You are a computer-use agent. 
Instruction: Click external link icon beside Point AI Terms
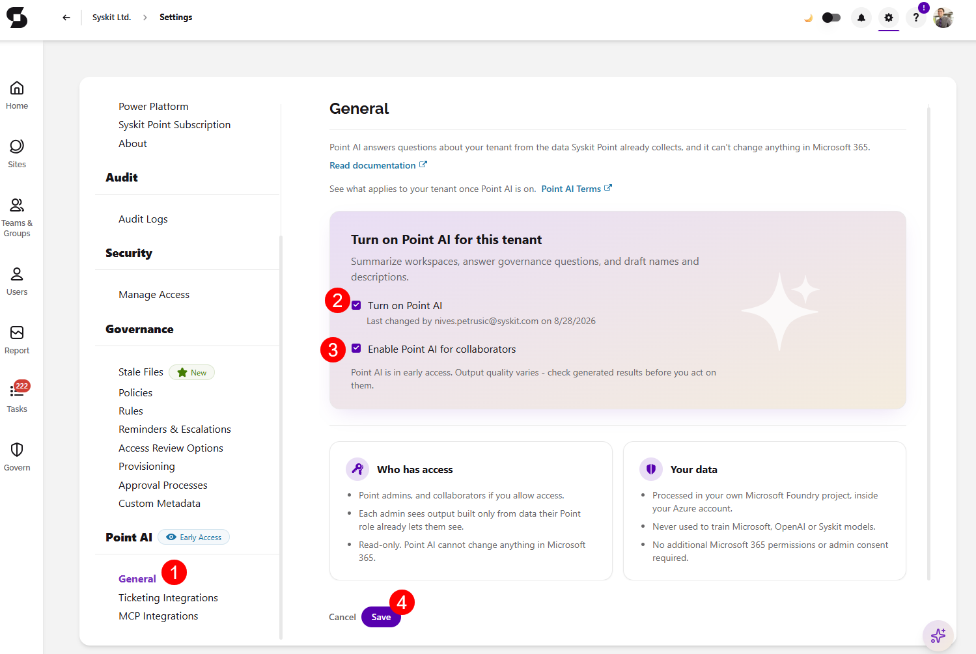click(x=608, y=188)
